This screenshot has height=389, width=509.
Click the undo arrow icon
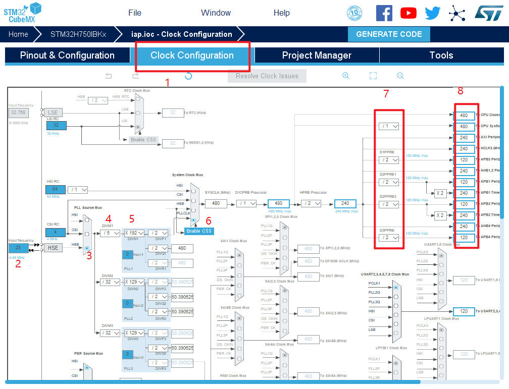(109, 76)
